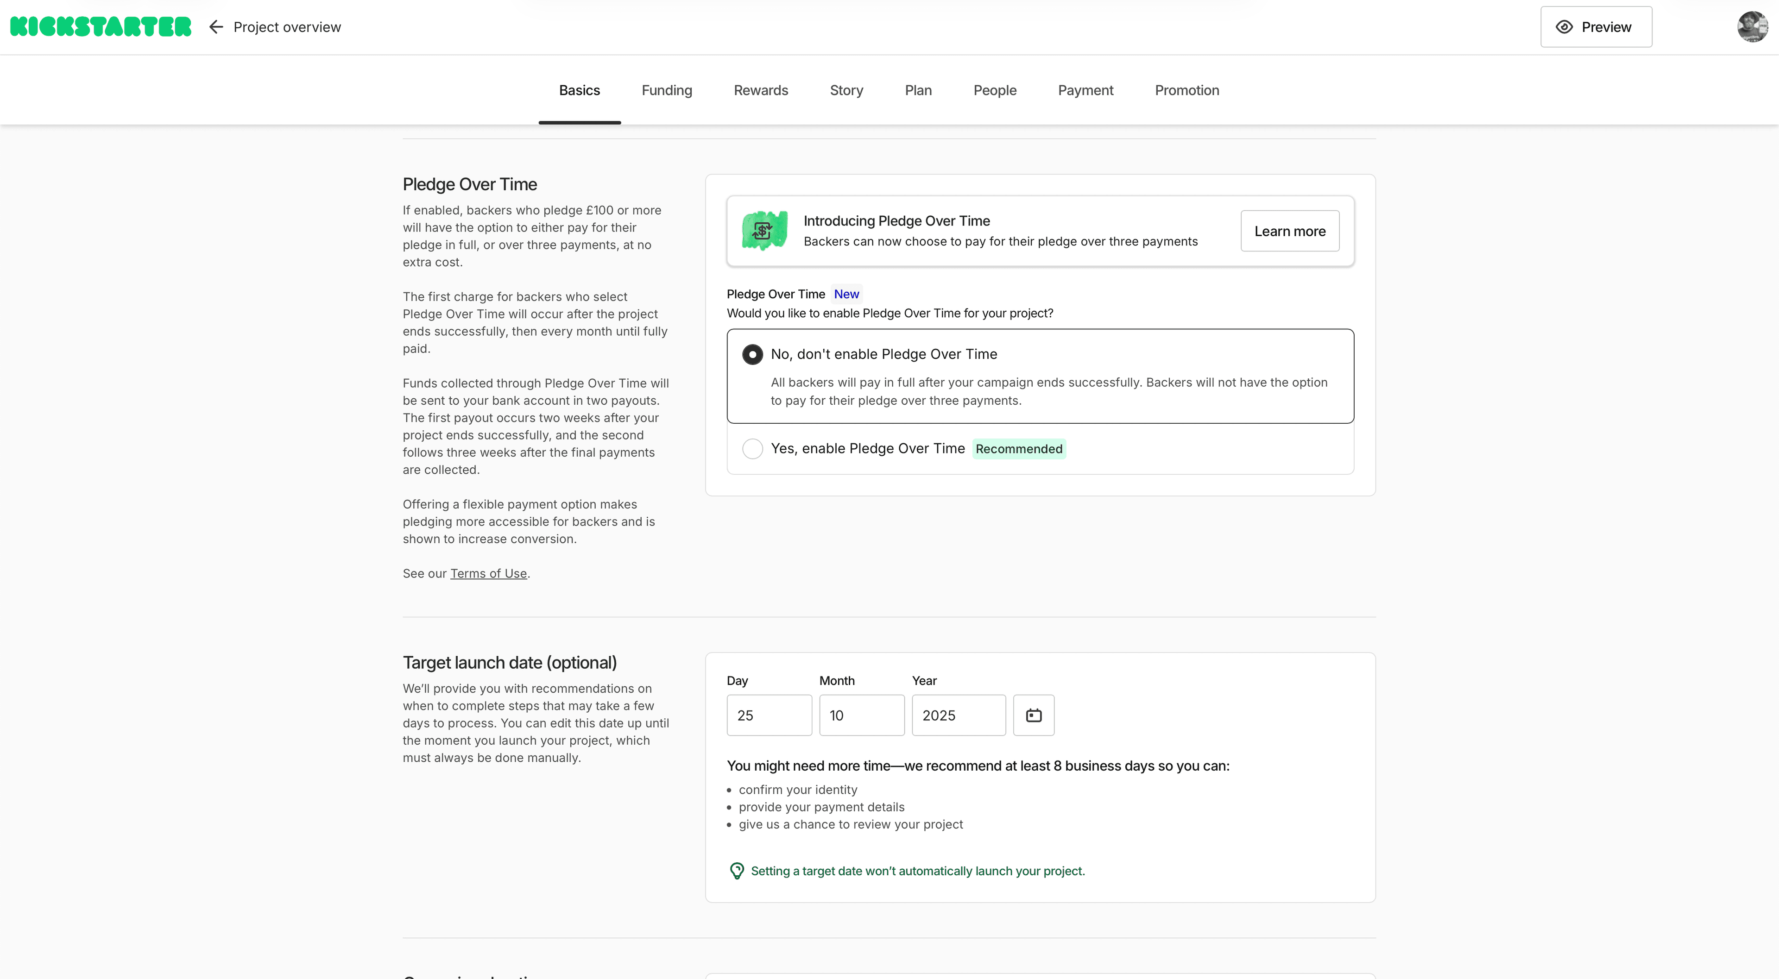Switch to the Funding tab
The height and width of the screenshot is (979, 1779).
coord(667,90)
